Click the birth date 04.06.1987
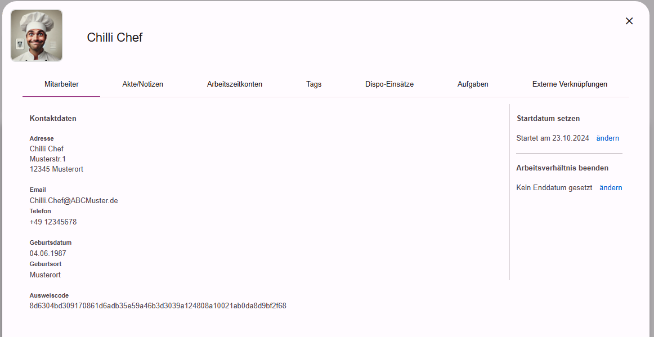The width and height of the screenshot is (654, 337). point(47,254)
